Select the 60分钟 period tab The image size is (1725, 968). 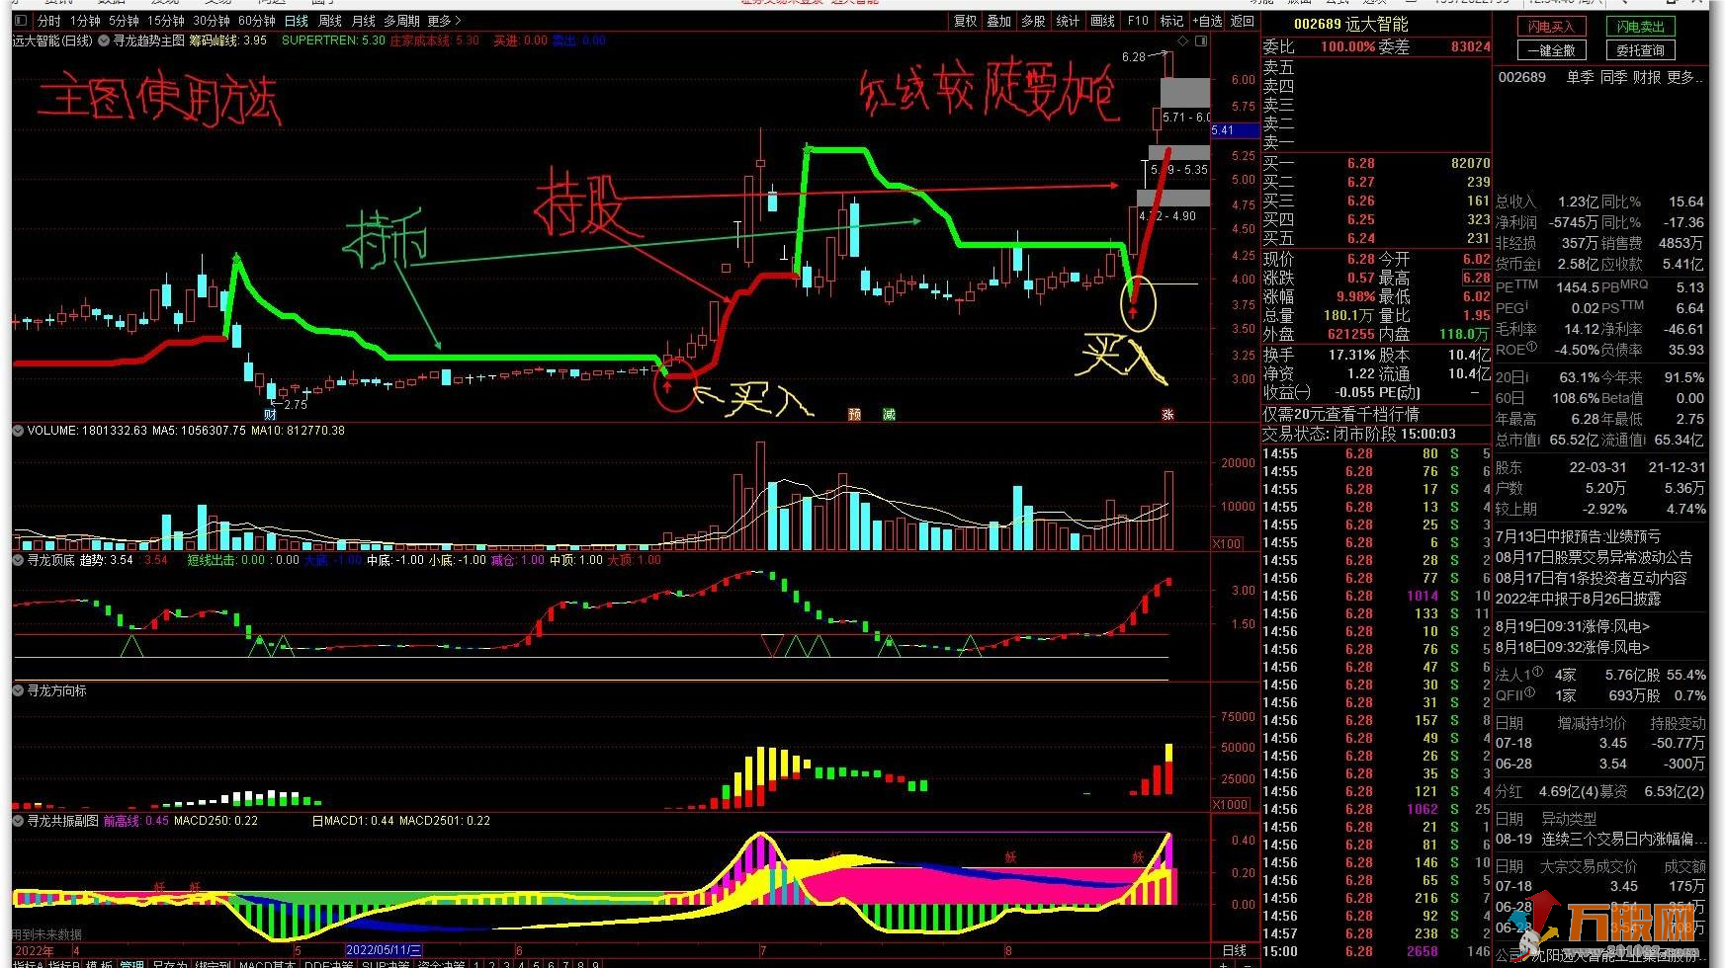coord(257,21)
